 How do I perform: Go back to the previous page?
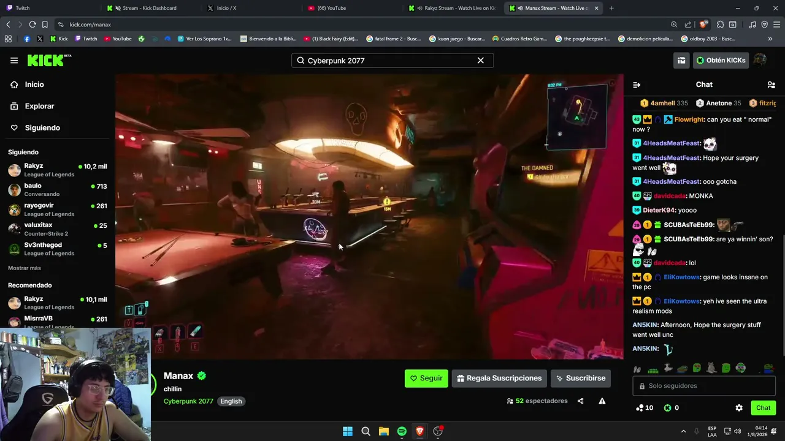point(8,24)
